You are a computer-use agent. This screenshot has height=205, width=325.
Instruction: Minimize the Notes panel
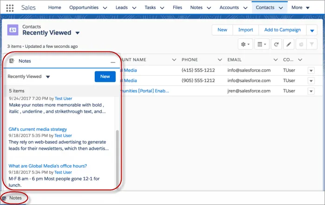click(113, 62)
